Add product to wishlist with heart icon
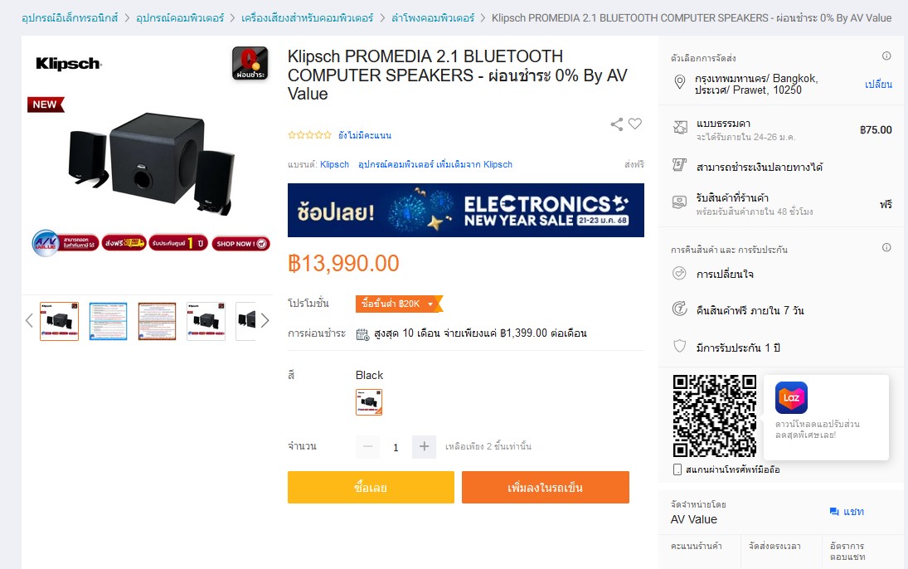Screen dimensions: 908x569 click(635, 124)
